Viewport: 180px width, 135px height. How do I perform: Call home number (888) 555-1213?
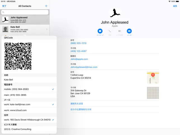pos(78,43)
